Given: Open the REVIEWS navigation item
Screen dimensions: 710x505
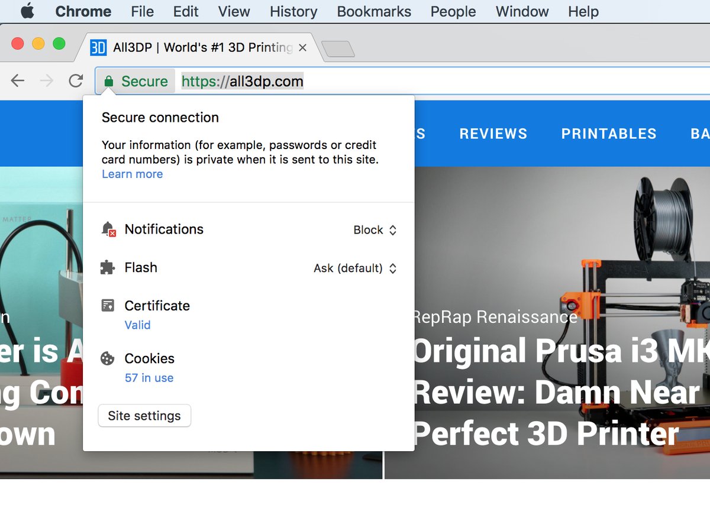Looking at the screenshot, I should point(493,134).
